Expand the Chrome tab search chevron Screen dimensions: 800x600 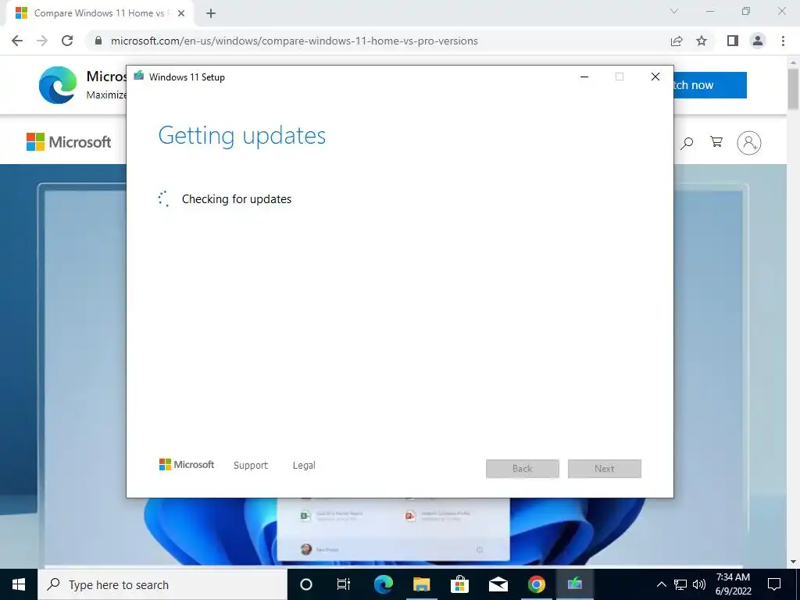(674, 11)
